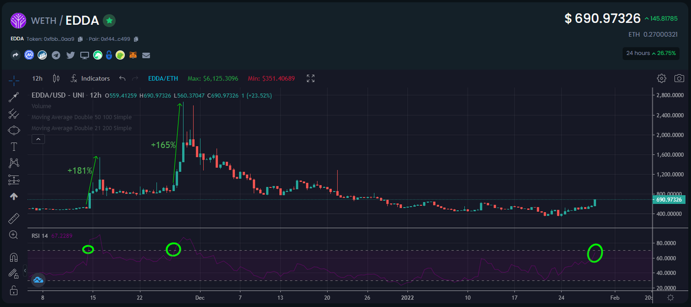Open the Telegram link icon
691x307 pixels.
56,55
